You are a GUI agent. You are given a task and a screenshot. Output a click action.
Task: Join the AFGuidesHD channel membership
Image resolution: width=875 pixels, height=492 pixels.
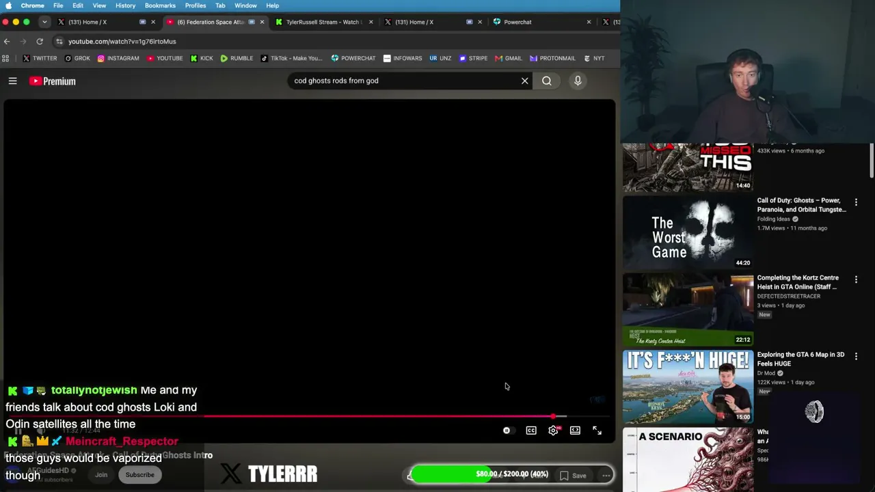click(x=101, y=475)
